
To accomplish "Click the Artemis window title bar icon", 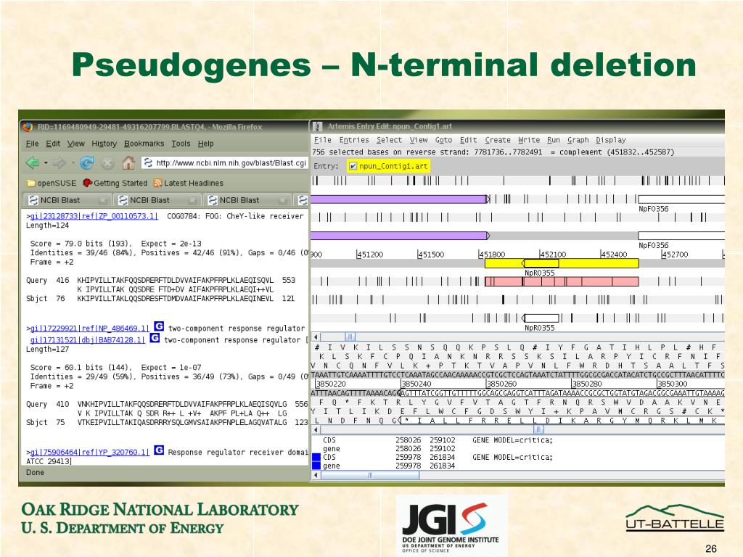I will click(318, 126).
